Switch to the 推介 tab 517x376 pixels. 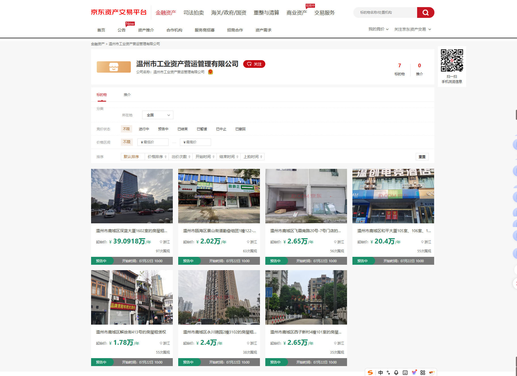pyautogui.click(x=127, y=94)
